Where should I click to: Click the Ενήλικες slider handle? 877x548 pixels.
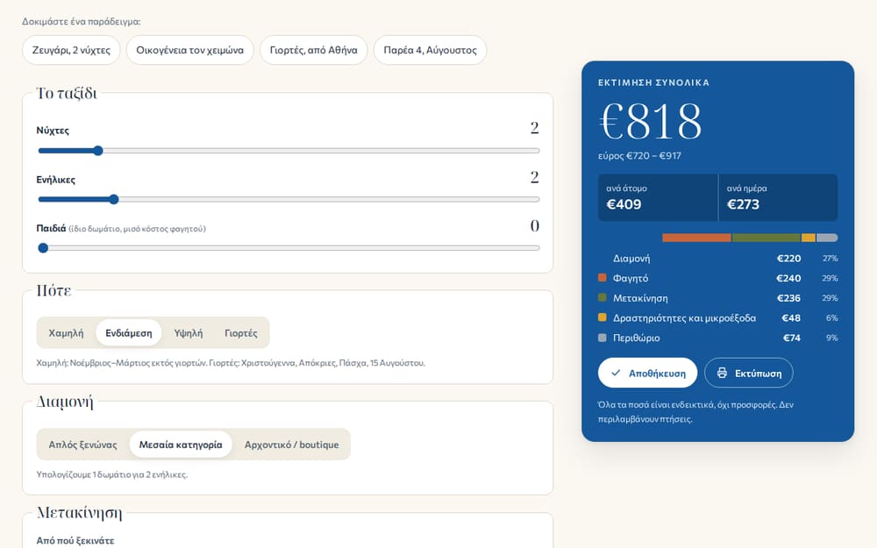coord(113,199)
